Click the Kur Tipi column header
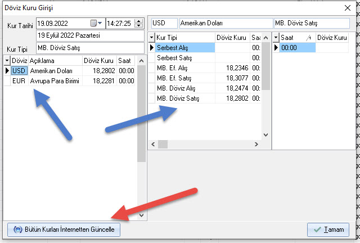 [x=184, y=37]
